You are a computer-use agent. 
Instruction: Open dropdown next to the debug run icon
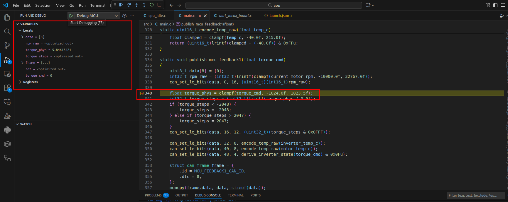[506, 16]
